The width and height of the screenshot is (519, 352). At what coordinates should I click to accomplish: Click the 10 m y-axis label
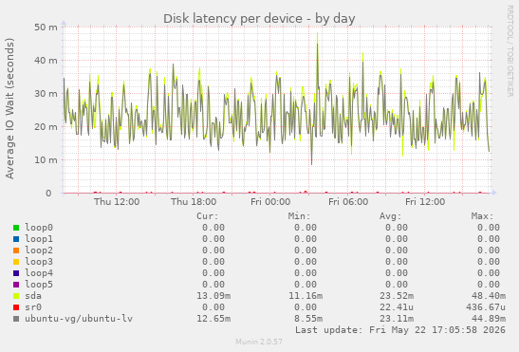(x=46, y=159)
